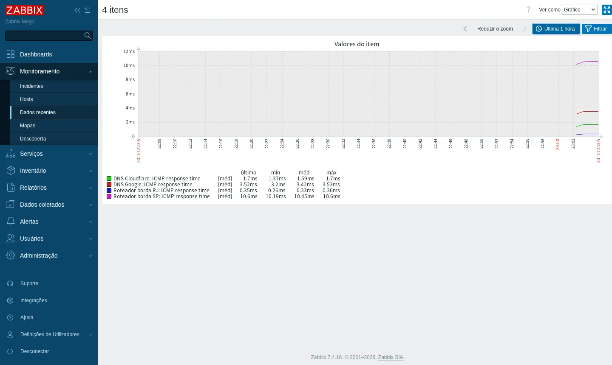The width and height of the screenshot is (612, 365).
Task: Expand the Administração menu chevron
Action: coord(91,256)
